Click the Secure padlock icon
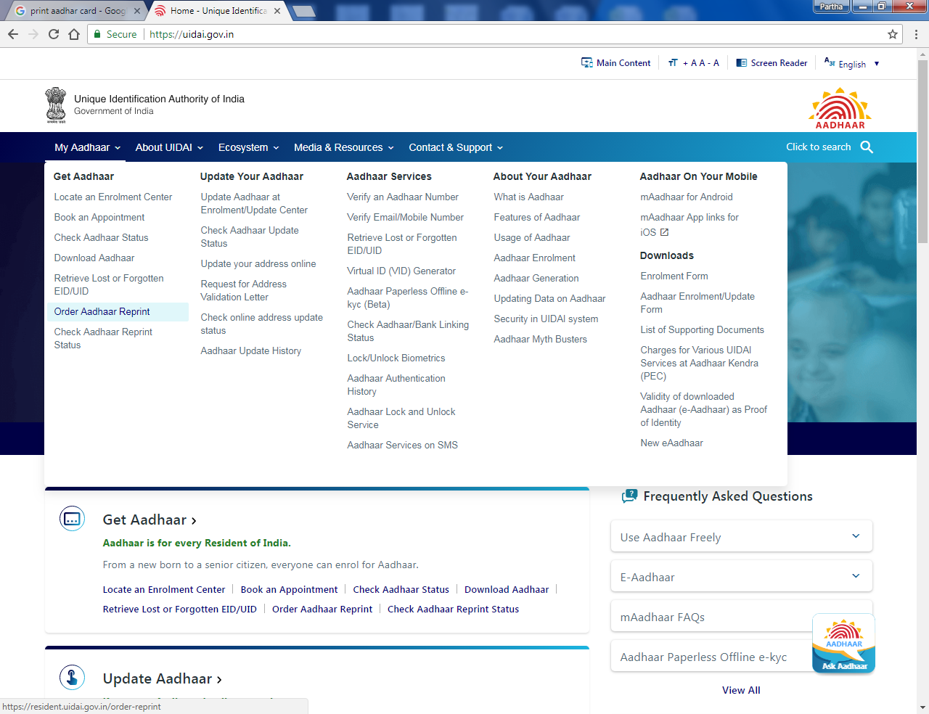The height and width of the screenshot is (714, 929). pos(97,34)
